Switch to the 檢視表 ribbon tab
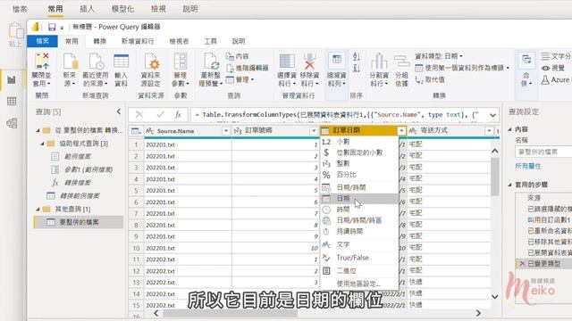 (179, 41)
